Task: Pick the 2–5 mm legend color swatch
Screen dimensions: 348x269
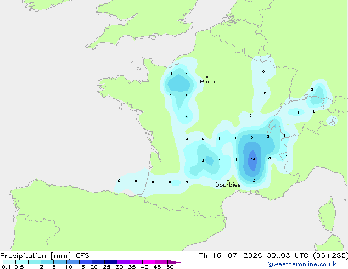Action: coord(47,262)
